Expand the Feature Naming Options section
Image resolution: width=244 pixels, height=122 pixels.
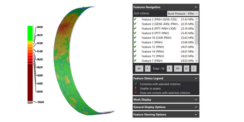166,115
